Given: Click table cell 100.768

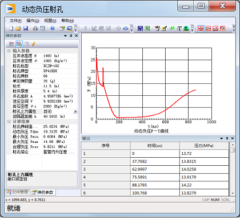Looking at the screenshot, I should click(155, 193).
